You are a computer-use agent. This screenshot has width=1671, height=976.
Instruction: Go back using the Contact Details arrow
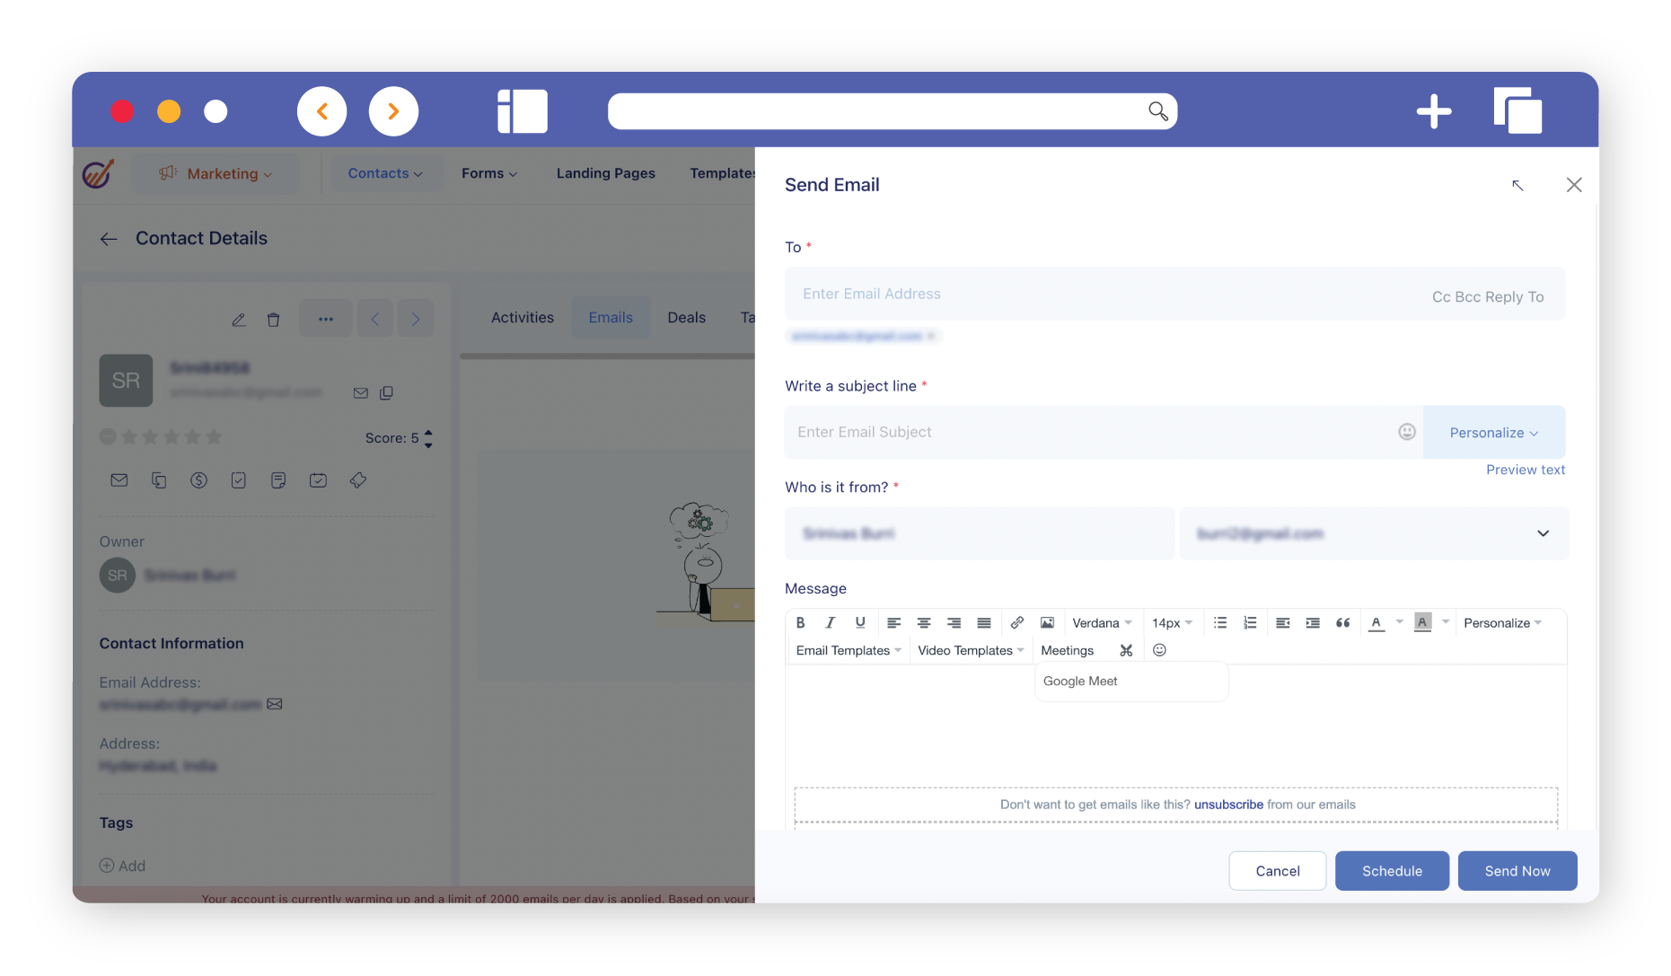pos(109,239)
